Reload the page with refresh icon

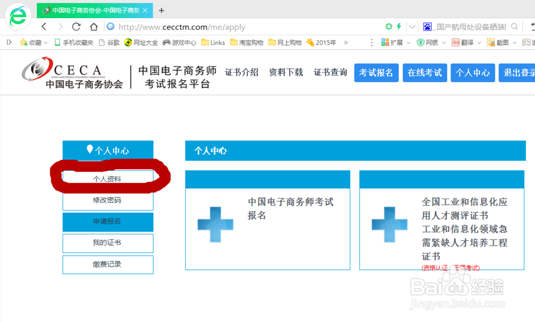[77, 27]
